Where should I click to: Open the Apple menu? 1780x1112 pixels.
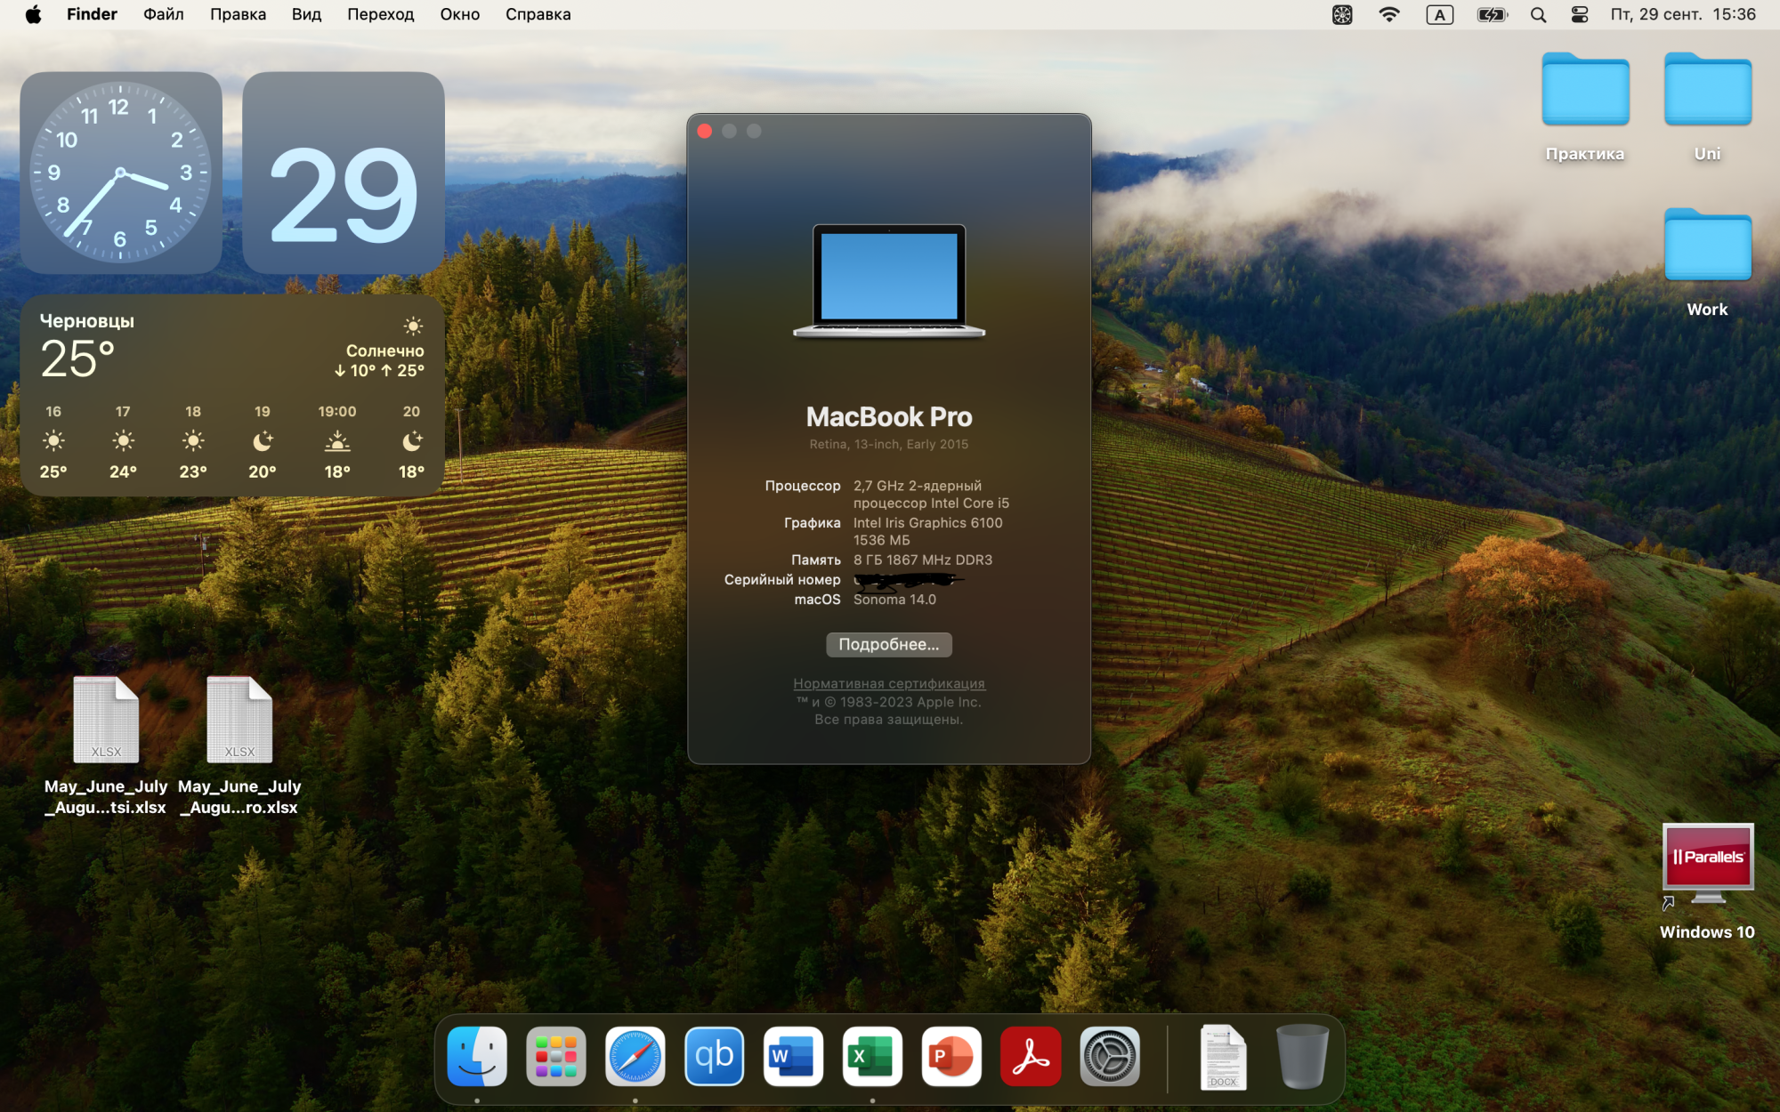click(33, 14)
